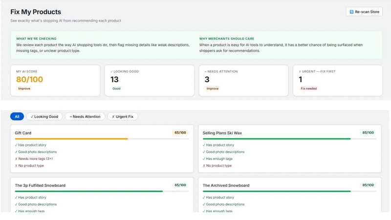Open the My AI Score 80/100 card
The width and height of the screenshot is (391, 220).
55,81
